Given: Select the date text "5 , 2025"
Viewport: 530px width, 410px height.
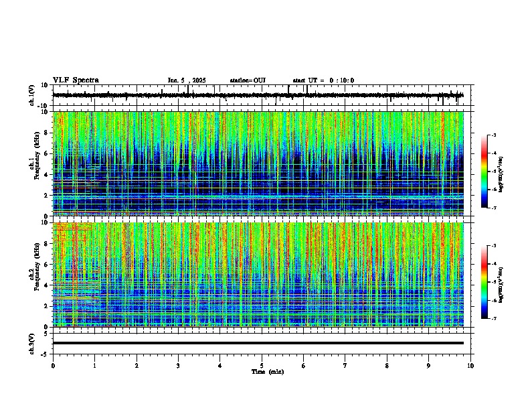Looking at the screenshot, I should 193,80.
